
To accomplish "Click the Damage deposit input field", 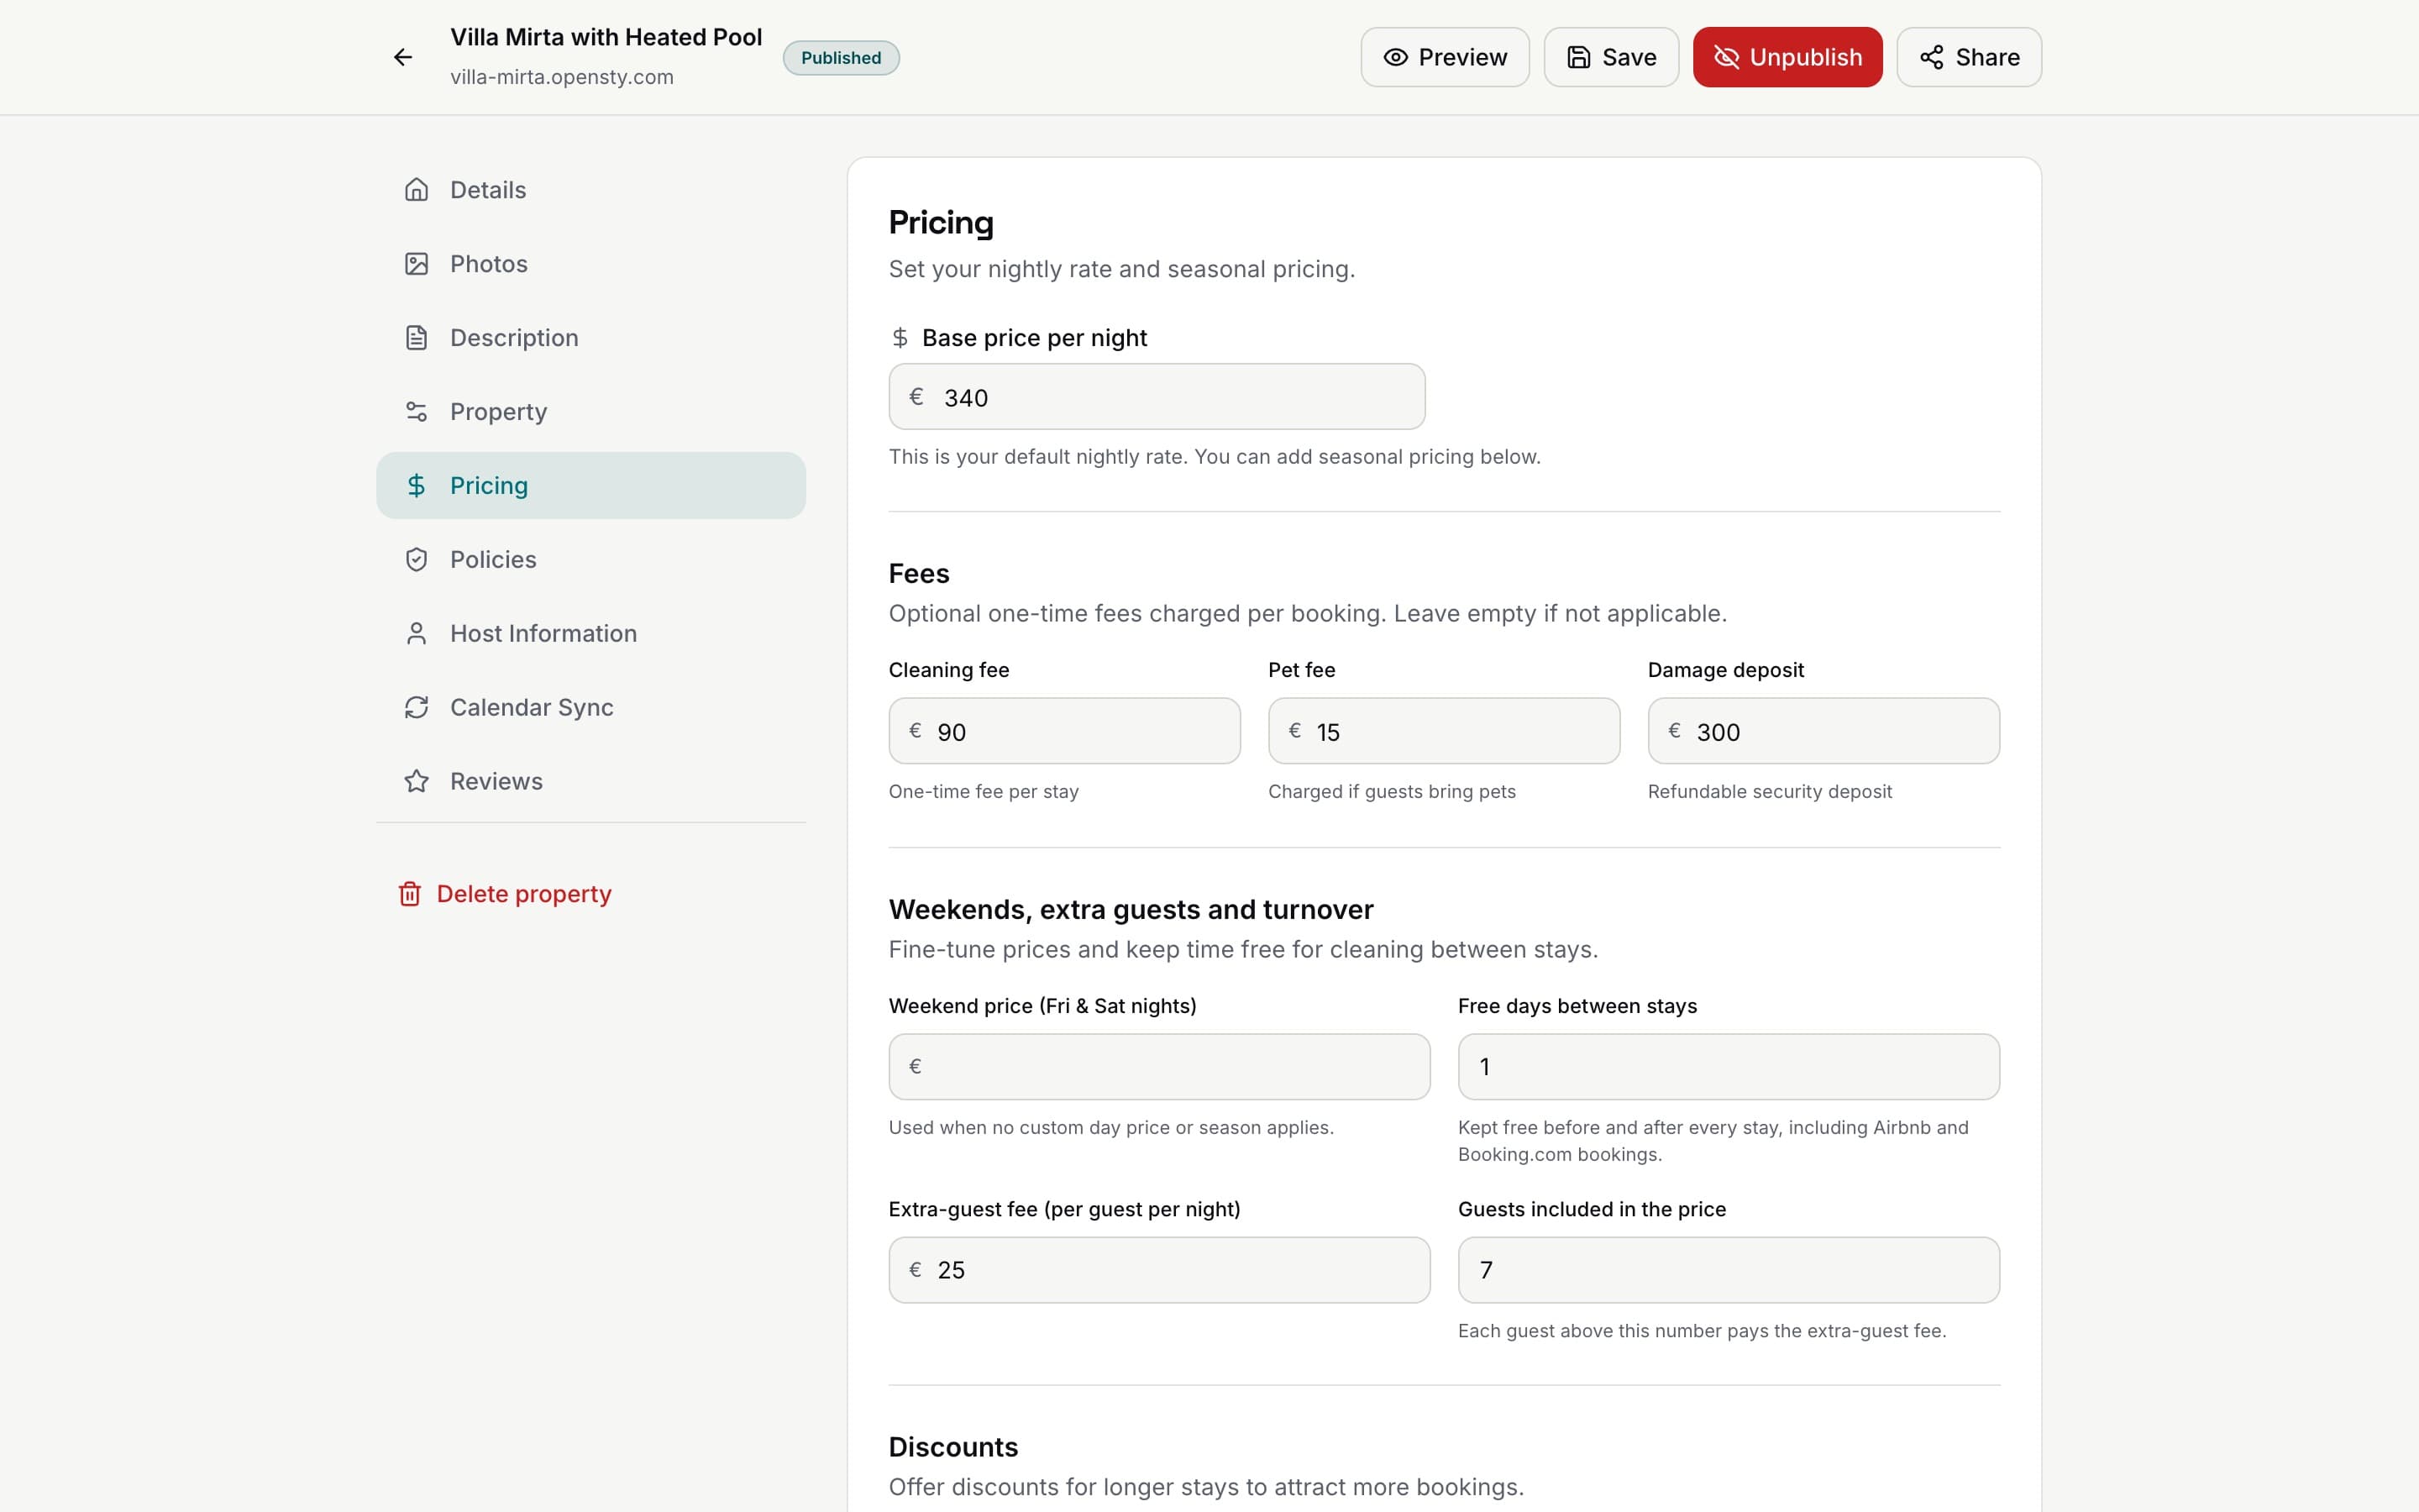I will click(x=1823, y=731).
